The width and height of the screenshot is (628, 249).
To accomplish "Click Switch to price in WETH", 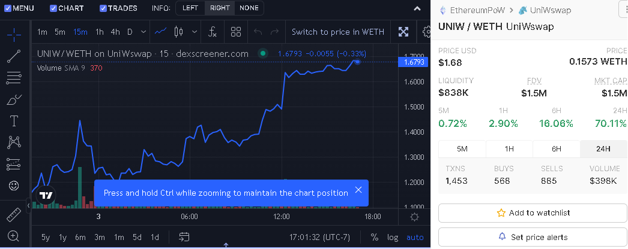I will [337, 32].
